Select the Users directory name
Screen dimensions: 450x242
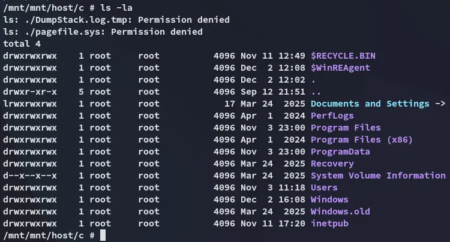click(324, 188)
